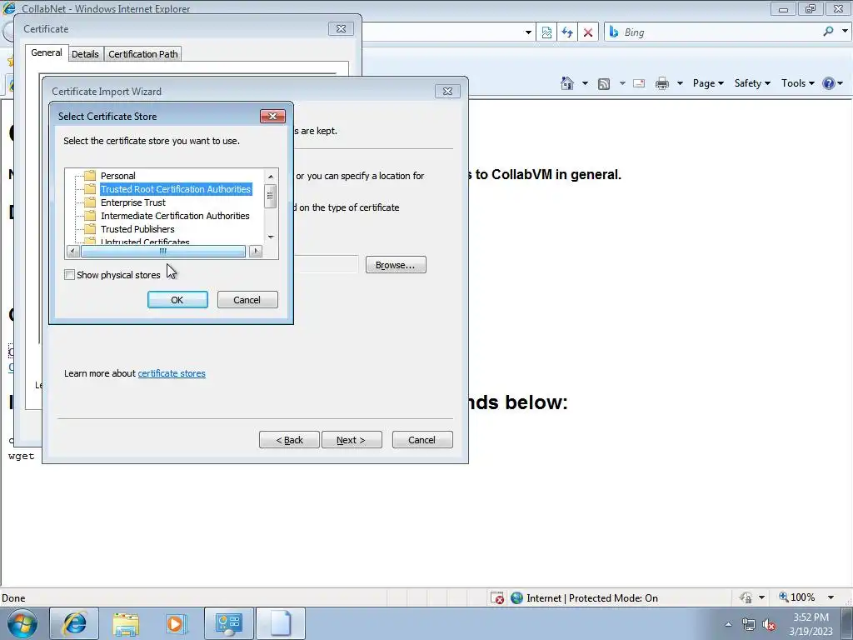
Task: Click the vertical scrollbar thumb in store list
Action: tap(270, 196)
